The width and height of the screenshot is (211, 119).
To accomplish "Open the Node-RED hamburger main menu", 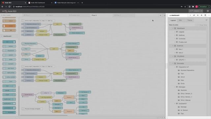I will pos(208,11).
